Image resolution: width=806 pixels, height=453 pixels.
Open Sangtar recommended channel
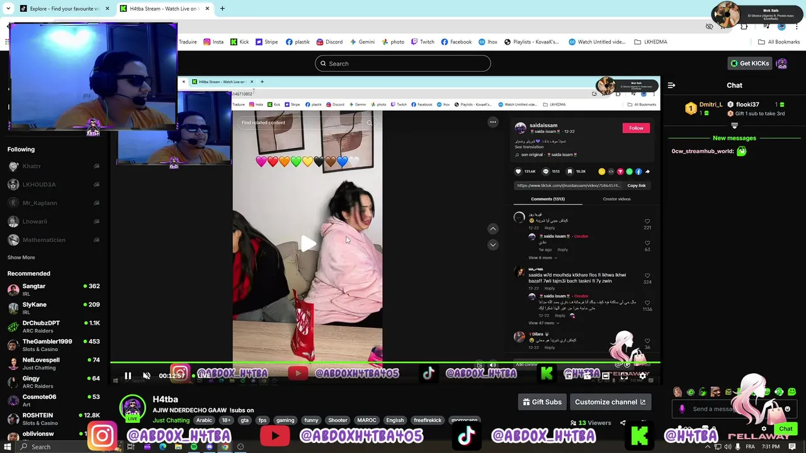point(55,289)
